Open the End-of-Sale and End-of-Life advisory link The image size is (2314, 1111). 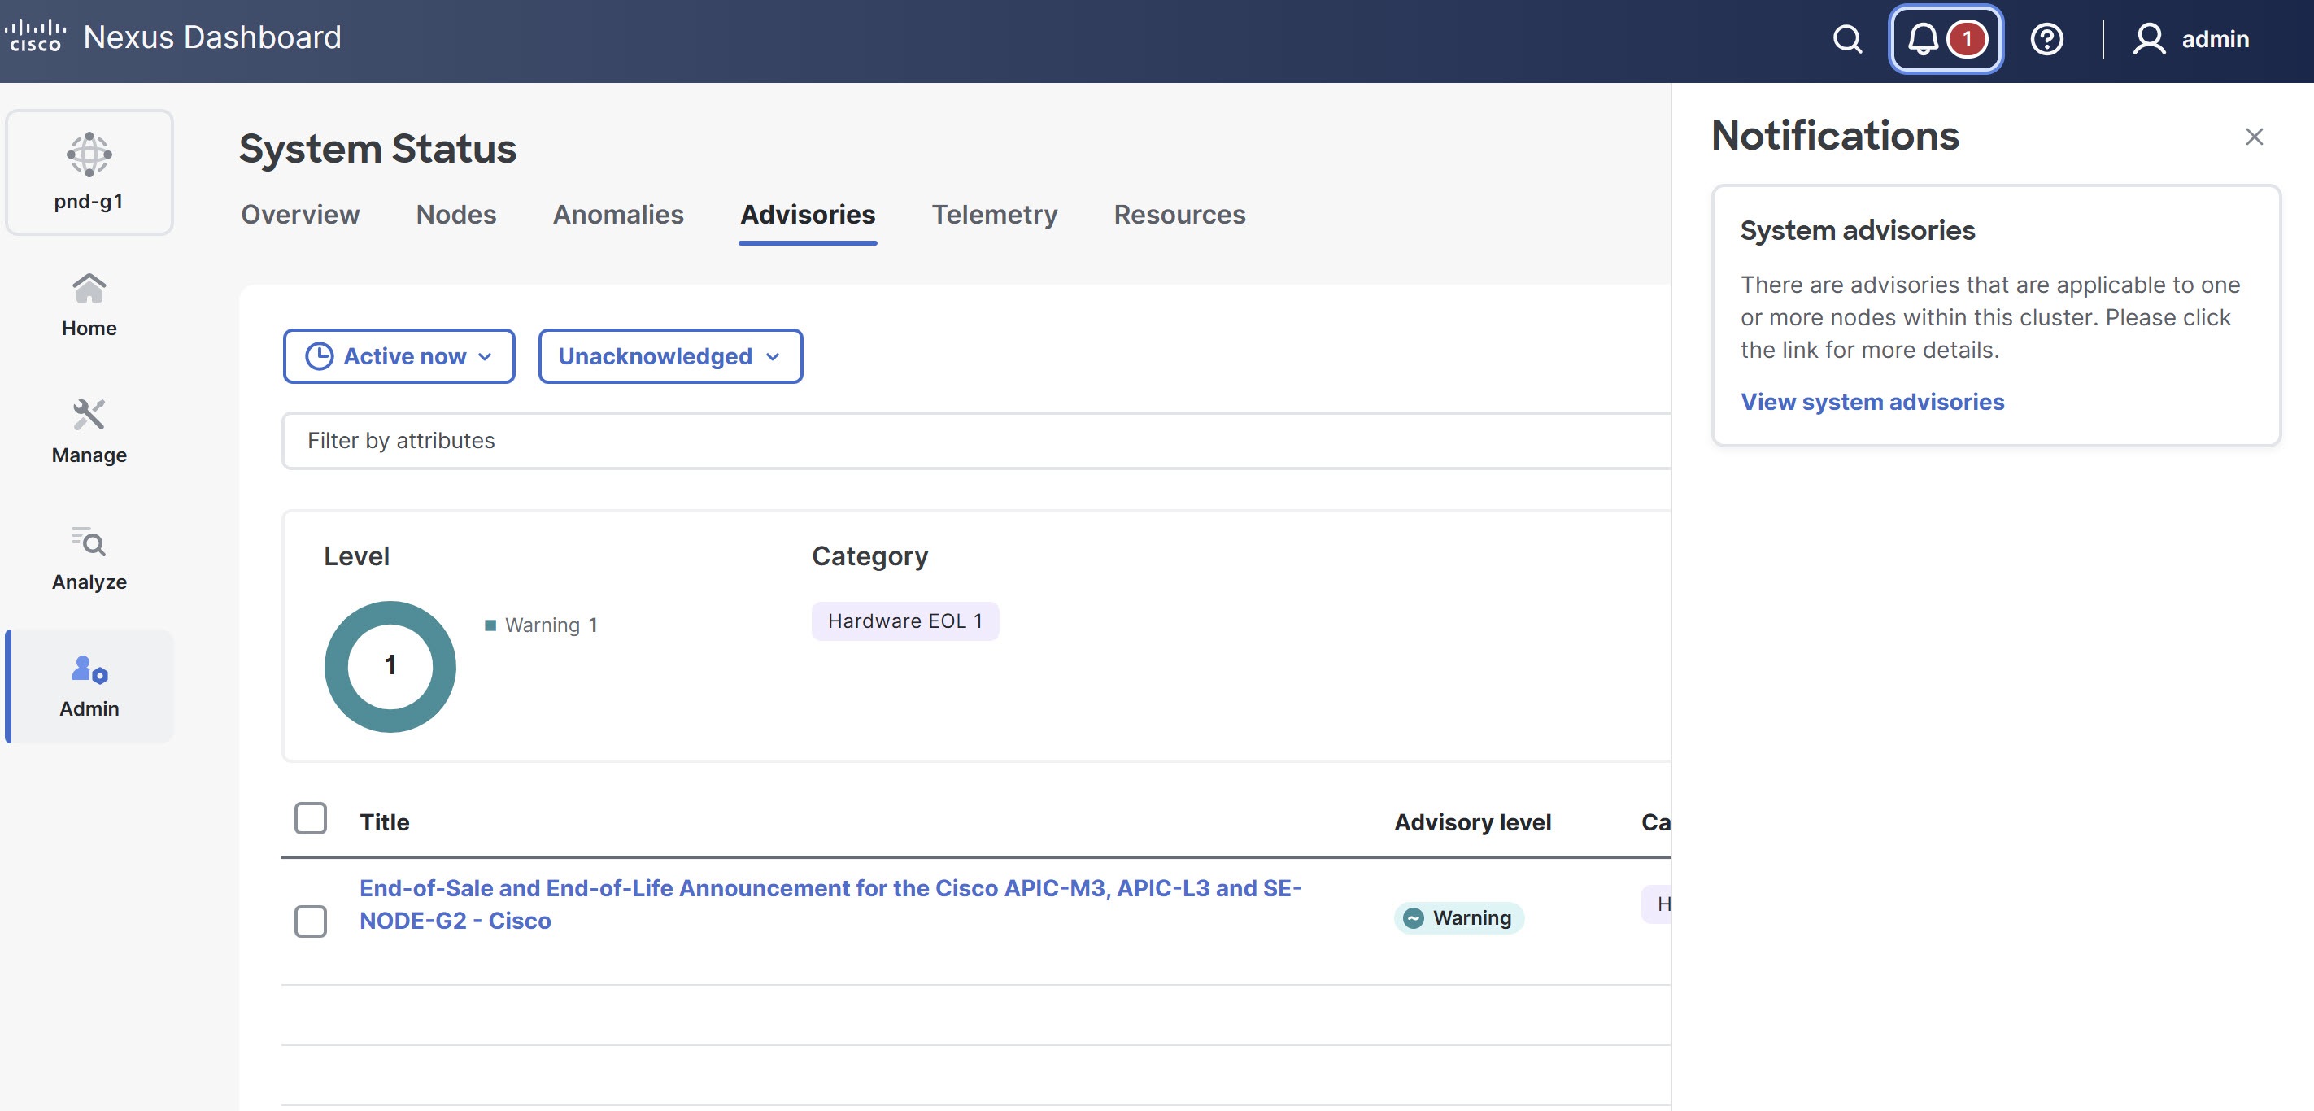coord(830,904)
